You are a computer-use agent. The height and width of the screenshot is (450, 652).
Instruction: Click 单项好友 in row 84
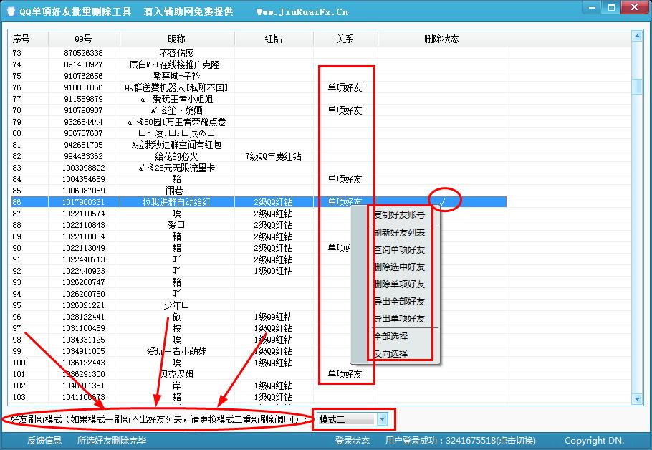345,179
